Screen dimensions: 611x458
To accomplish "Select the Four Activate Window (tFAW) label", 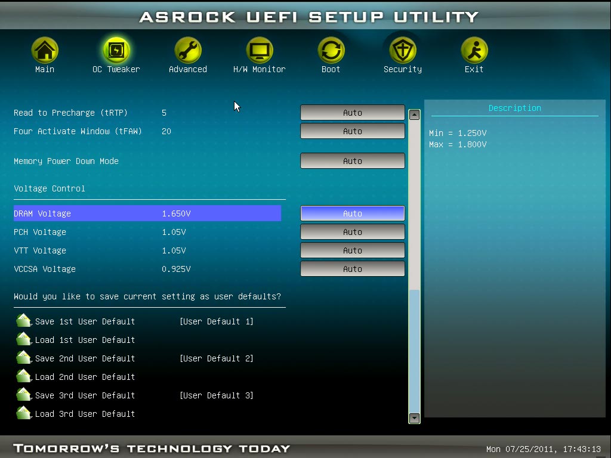I will point(78,131).
